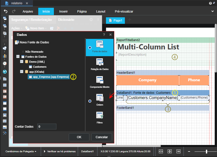Open the Charts category icon

pyautogui.click(x=5, y=56)
